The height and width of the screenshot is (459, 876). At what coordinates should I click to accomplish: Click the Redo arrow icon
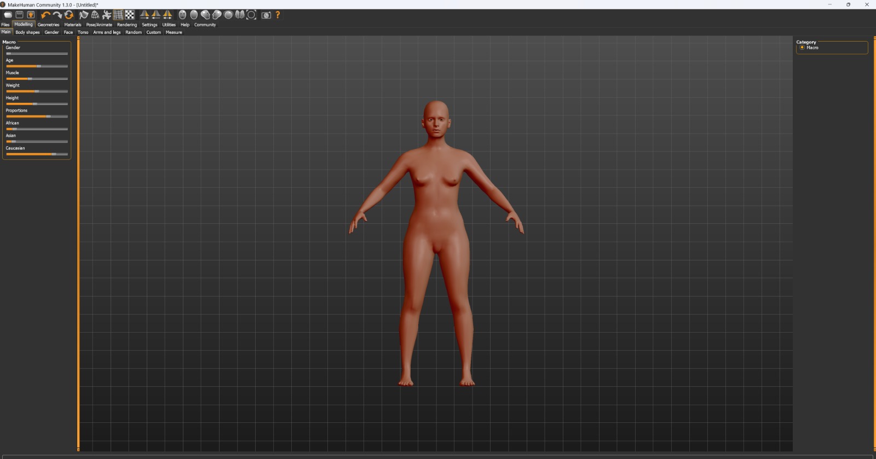click(x=57, y=15)
